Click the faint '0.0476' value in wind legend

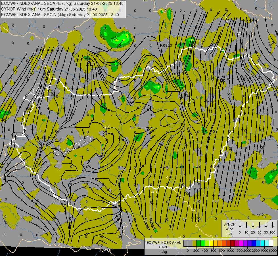click(265, 234)
